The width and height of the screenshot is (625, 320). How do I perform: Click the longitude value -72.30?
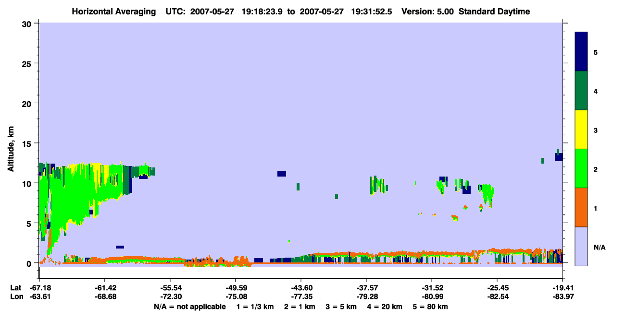tap(170, 297)
